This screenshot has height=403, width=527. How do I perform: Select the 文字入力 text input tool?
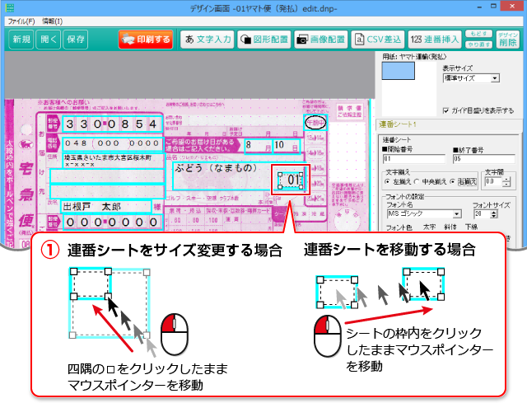pos(208,40)
